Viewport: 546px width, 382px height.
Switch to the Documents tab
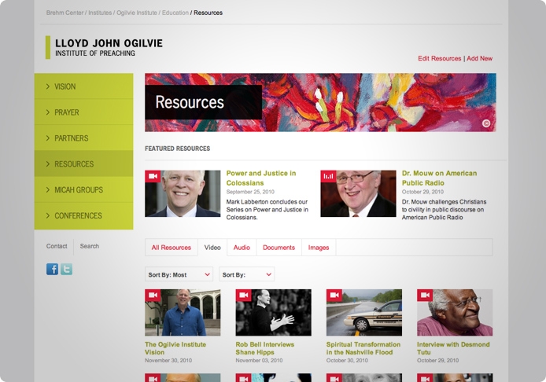click(x=279, y=248)
